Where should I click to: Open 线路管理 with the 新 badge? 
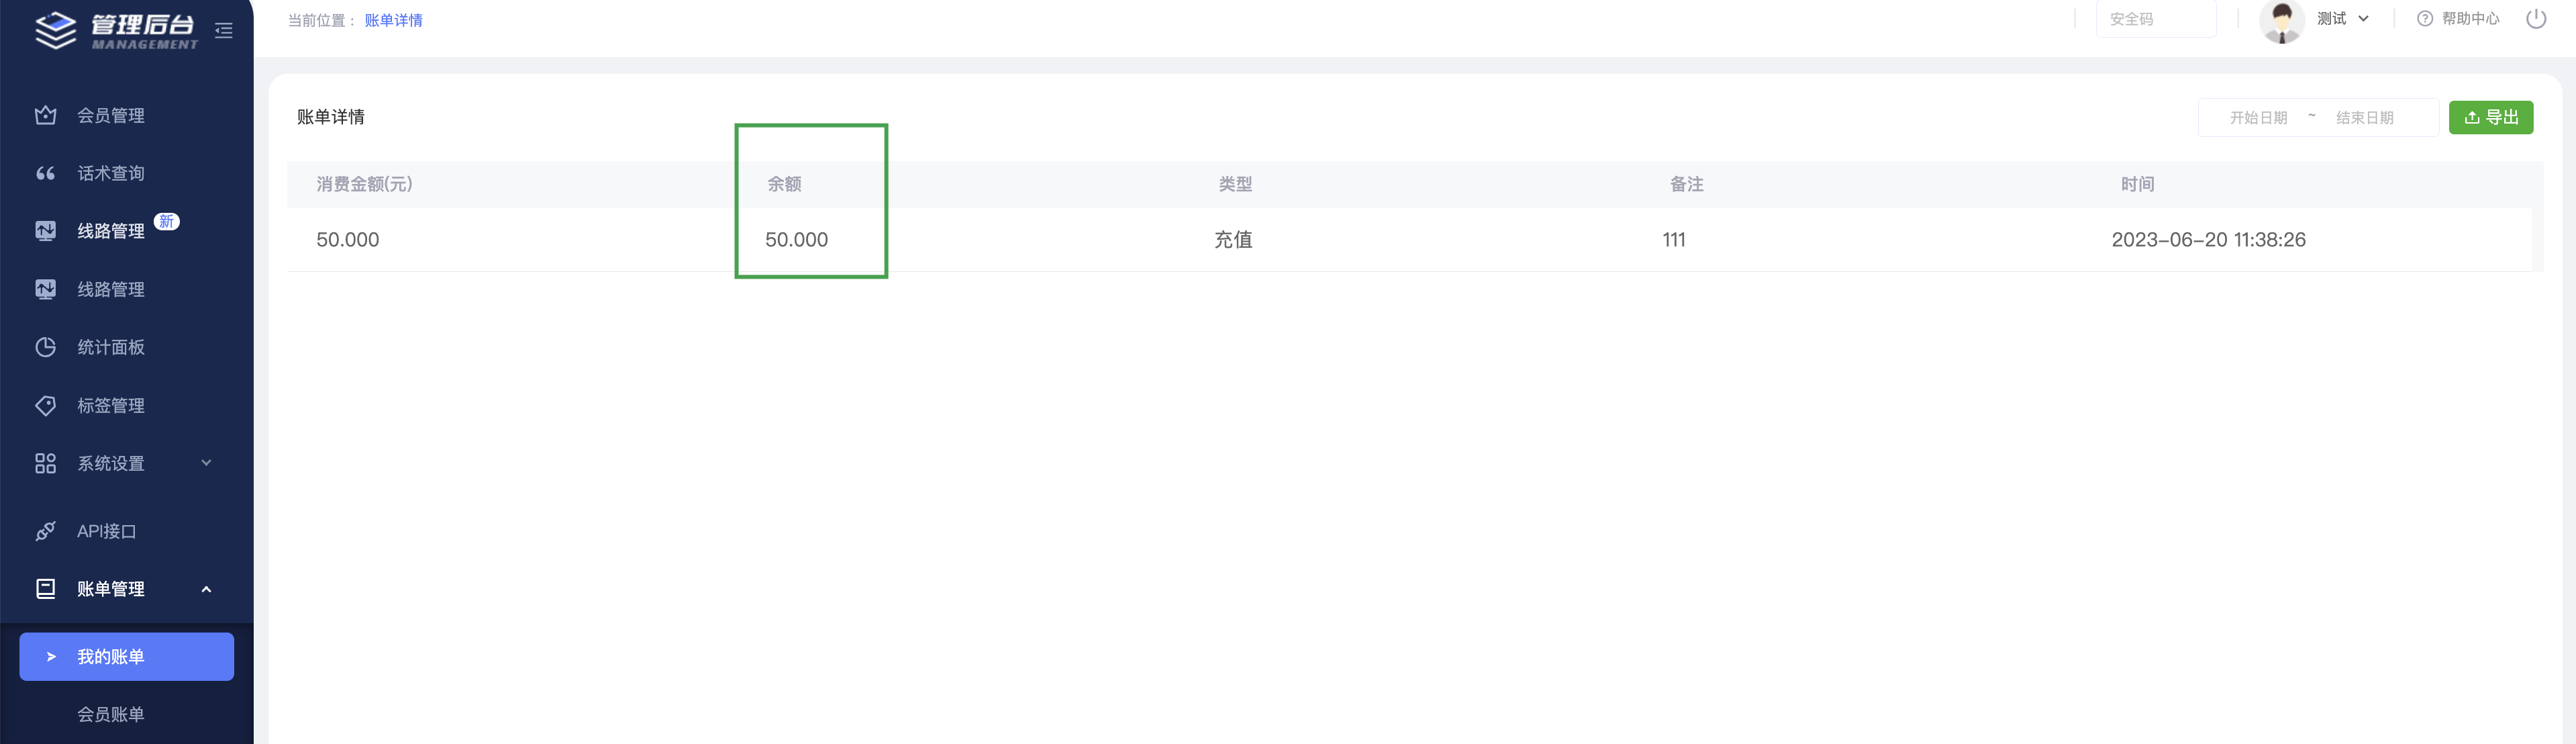coord(111,231)
